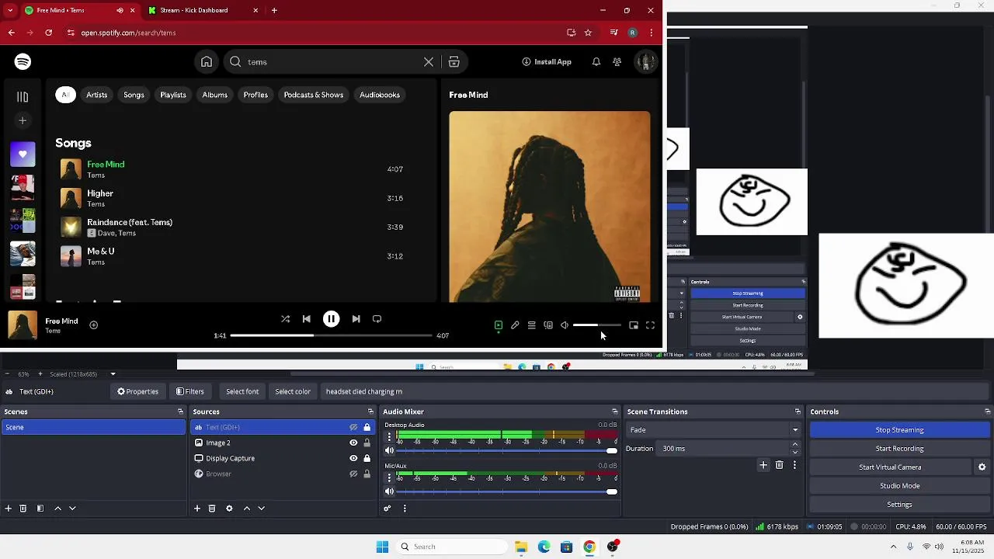Seek on the Spotify song progress bar
Screen dimensions: 994x559
coord(331,335)
